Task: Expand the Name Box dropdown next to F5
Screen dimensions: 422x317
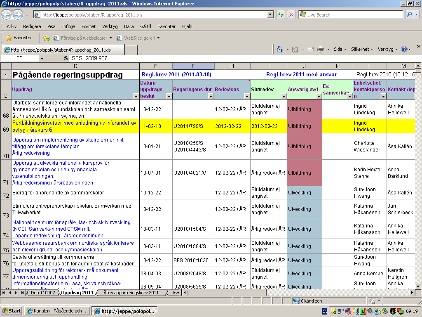Action: 42,58
